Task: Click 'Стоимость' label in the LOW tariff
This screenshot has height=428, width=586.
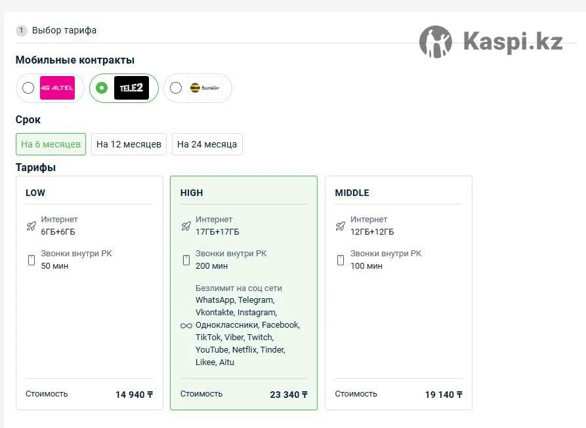Action: pyautogui.click(x=47, y=394)
